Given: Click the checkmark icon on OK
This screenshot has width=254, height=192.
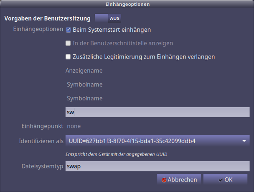Looking at the screenshot, I should click(x=221, y=180).
